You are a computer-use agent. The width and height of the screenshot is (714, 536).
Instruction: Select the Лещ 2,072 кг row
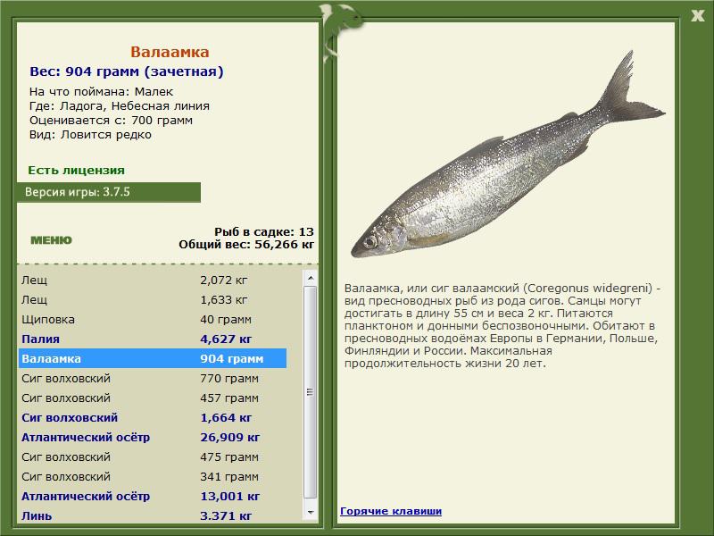[153, 280]
